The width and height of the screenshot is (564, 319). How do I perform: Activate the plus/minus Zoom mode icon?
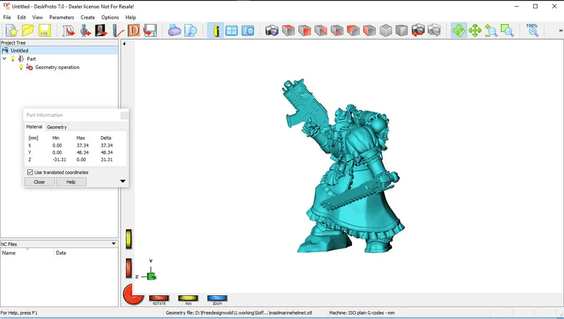pyautogui.click(x=491, y=30)
